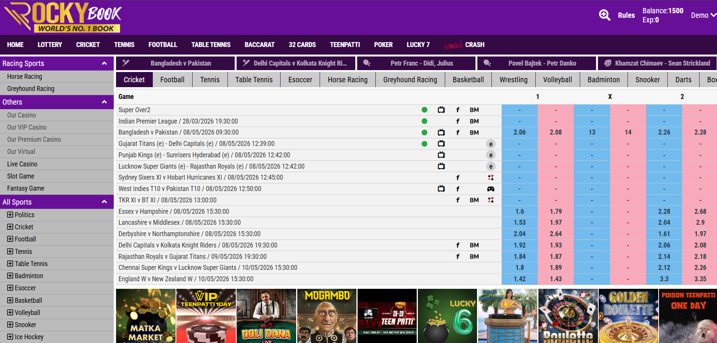Expand the Tennis tree item in sidebar
Image resolution: width=717 pixels, height=343 pixels.
[x=10, y=251]
